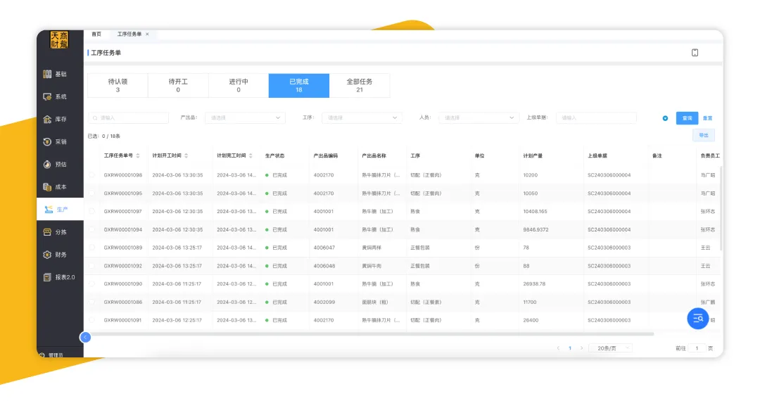
Task: Open the 人员 dropdown filter
Action: pos(479,117)
